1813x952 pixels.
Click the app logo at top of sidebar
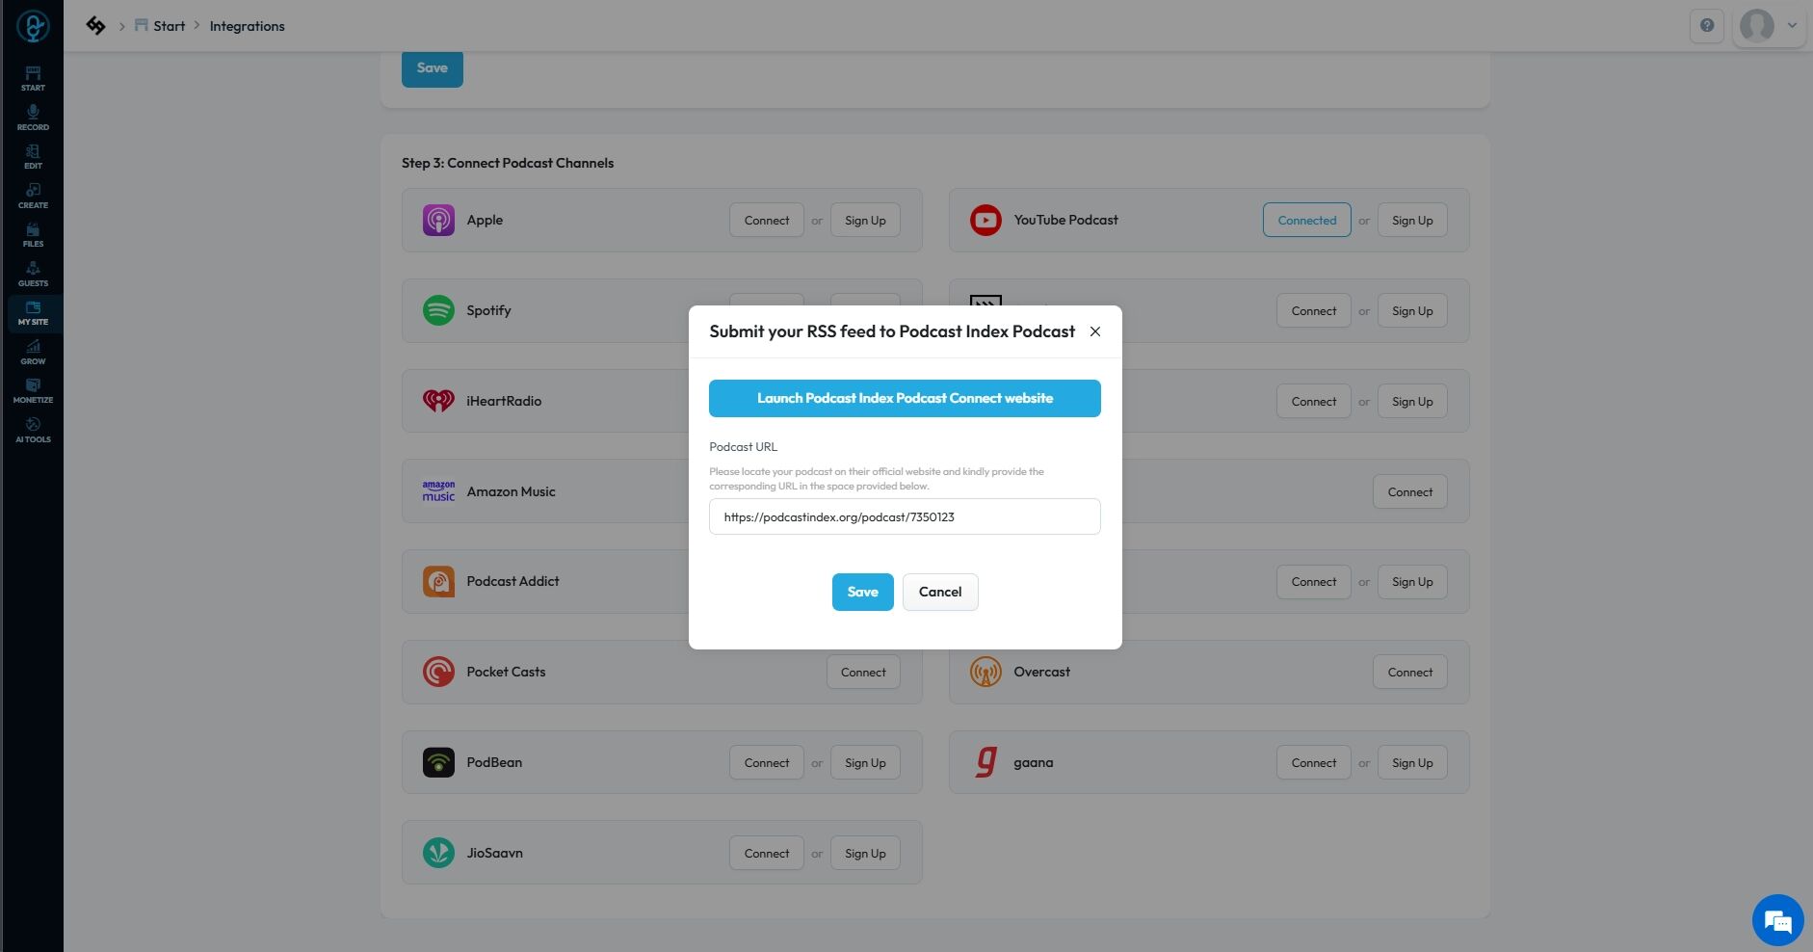(x=33, y=26)
